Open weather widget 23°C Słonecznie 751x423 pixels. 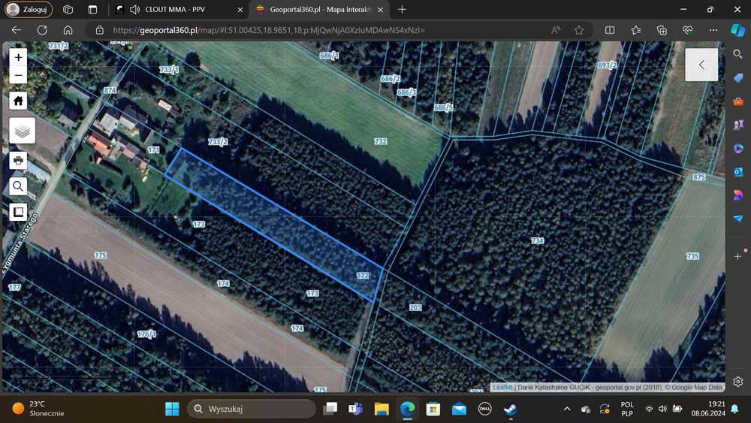click(x=38, y=409)
